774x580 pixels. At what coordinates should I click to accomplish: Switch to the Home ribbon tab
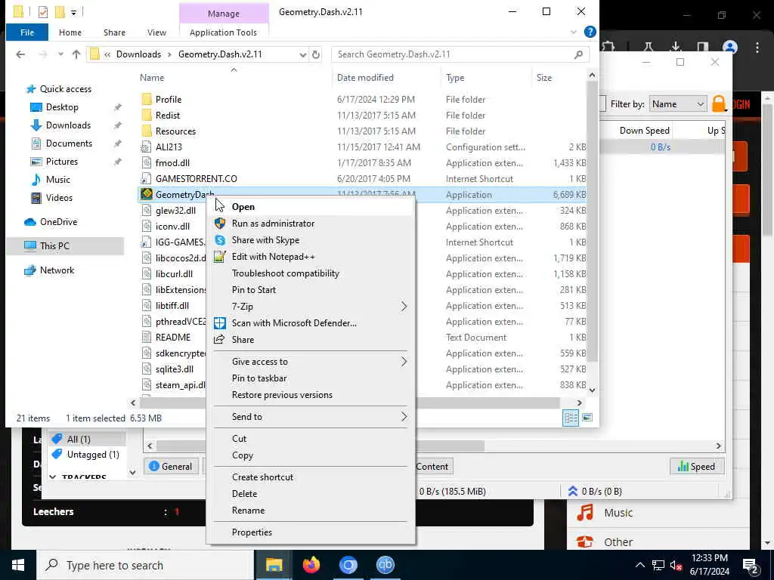point(70,32)
